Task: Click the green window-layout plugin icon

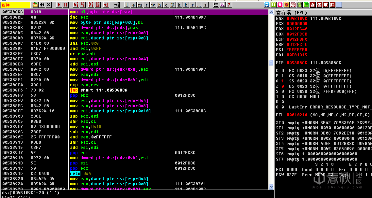Action: (306, 5)
